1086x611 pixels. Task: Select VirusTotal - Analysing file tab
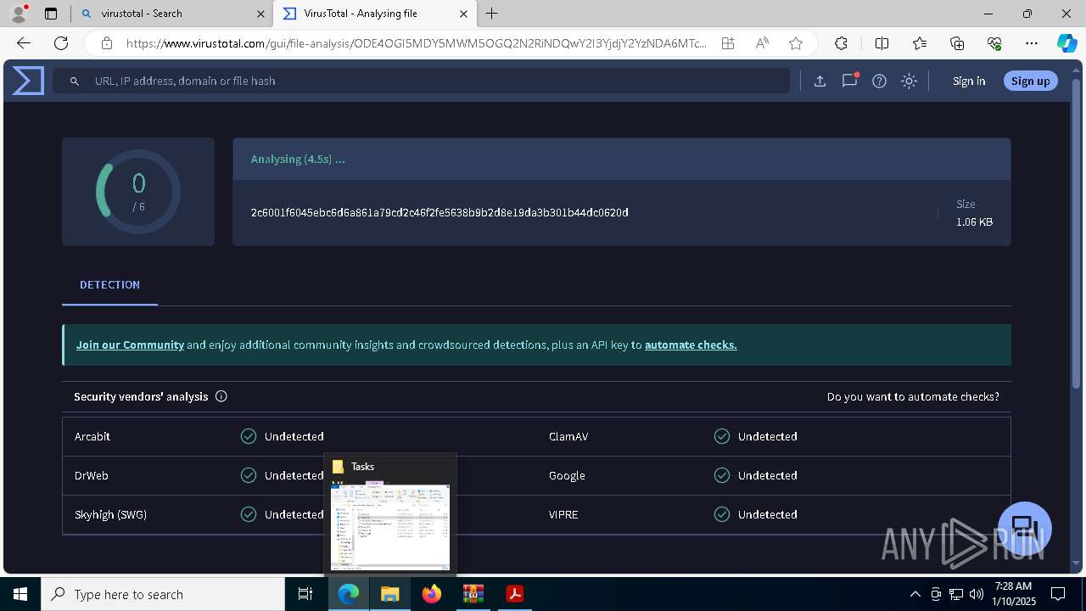click(x=376, y=14)
